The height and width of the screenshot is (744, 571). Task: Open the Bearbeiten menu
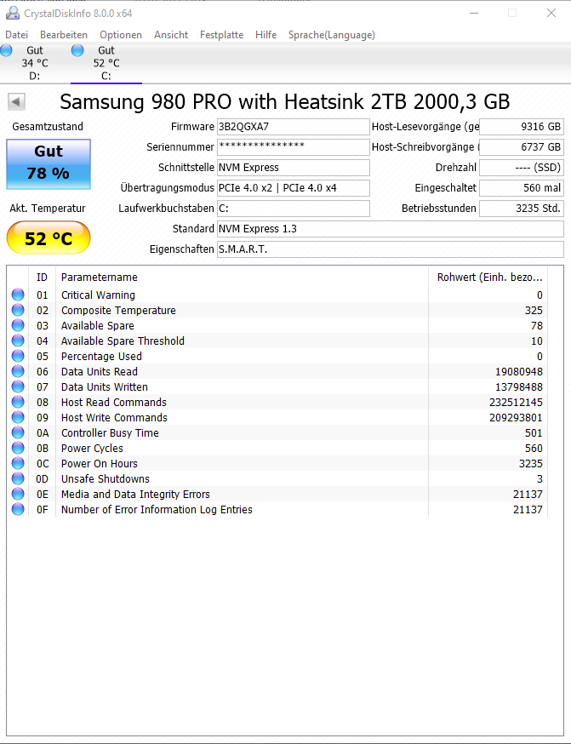pos(64,35)
